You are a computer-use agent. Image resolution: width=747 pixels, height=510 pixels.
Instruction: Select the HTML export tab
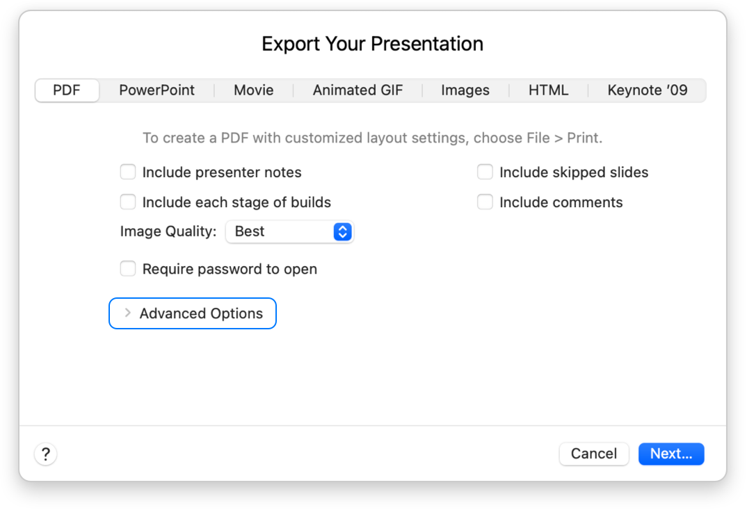click(x=548, y=90)
